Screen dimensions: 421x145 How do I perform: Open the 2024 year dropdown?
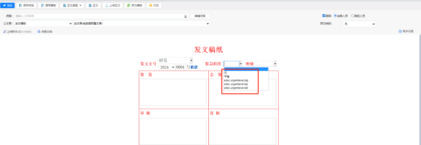tap(167, 67)
